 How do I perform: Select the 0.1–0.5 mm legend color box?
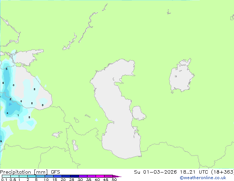click(6, 176)
